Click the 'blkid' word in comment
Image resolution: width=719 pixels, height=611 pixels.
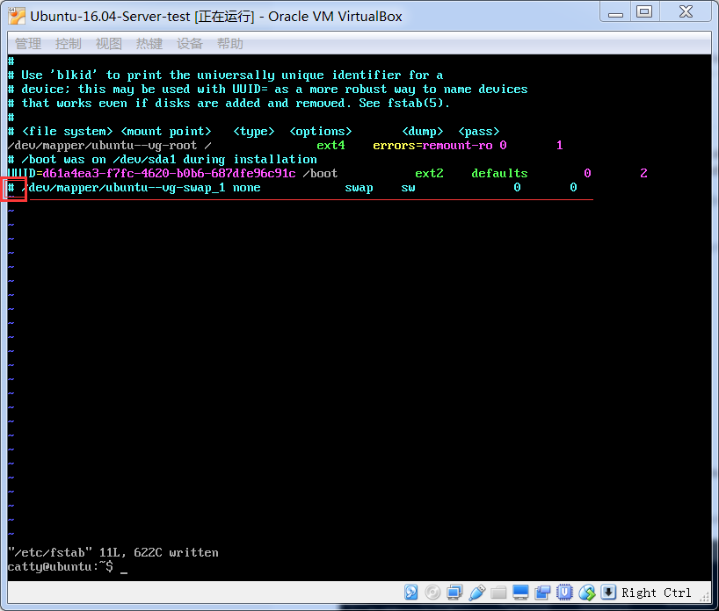click(73, 75)
